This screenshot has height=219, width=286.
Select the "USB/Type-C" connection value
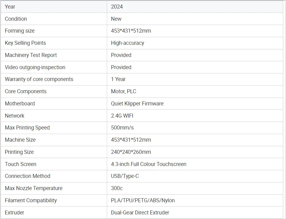coord(125,176)
